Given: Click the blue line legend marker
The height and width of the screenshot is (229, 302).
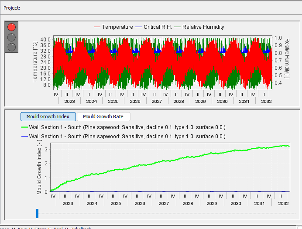Looking at the screenshot, I should pyautogui.click(x=24, y=137).
